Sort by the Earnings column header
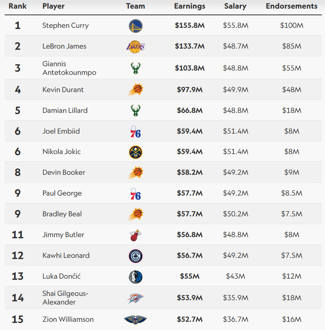 (190, 6)
